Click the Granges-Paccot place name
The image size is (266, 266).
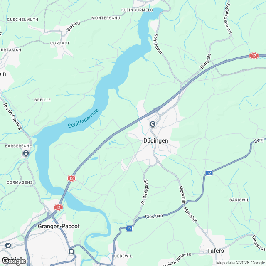click(x=59, y=226)
